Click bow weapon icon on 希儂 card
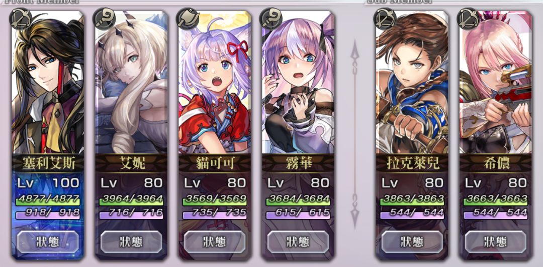543x267 pixels. (468, 19)
